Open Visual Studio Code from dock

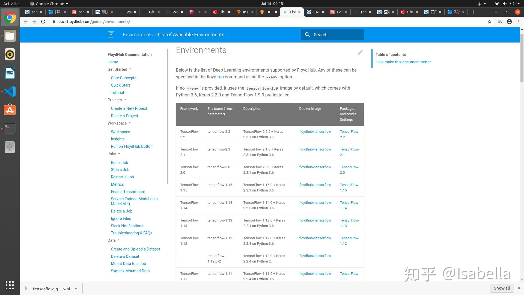[x=10, y=92]
